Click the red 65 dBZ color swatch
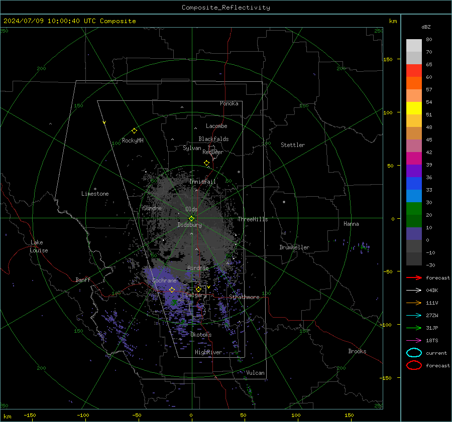The image size is (452, 422). coord(414,70)
